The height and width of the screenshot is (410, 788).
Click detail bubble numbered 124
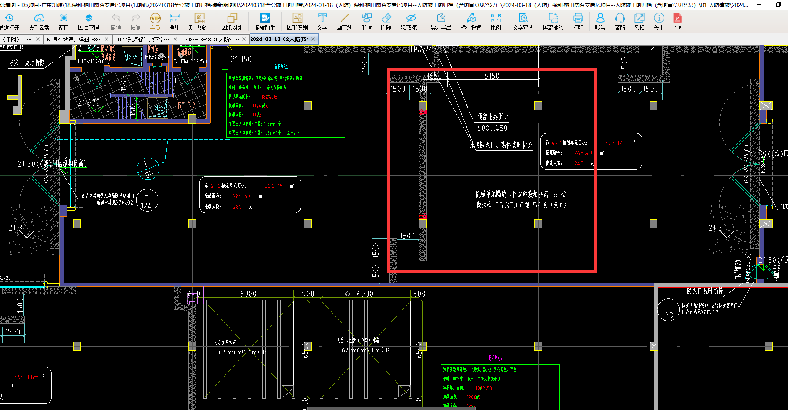click(x=147, y=201)
